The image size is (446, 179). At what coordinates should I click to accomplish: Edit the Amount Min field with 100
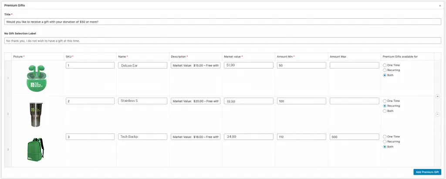coord(301,101)
